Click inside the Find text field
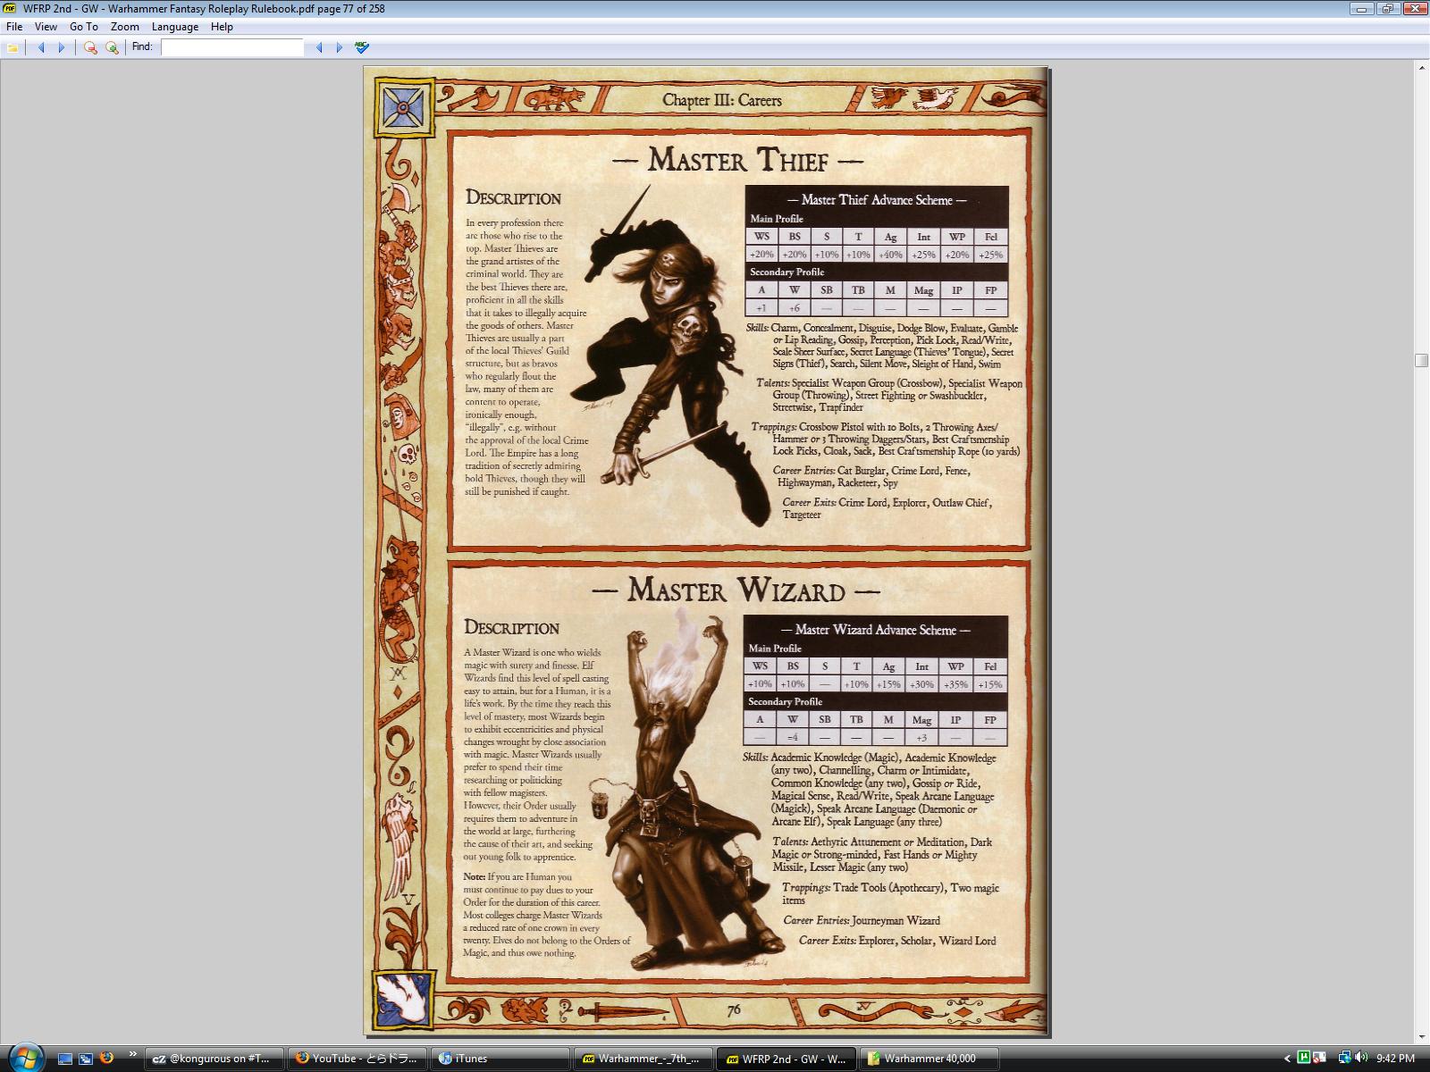The height and width of the screenshot is (1072, 1430). point(232,47)
